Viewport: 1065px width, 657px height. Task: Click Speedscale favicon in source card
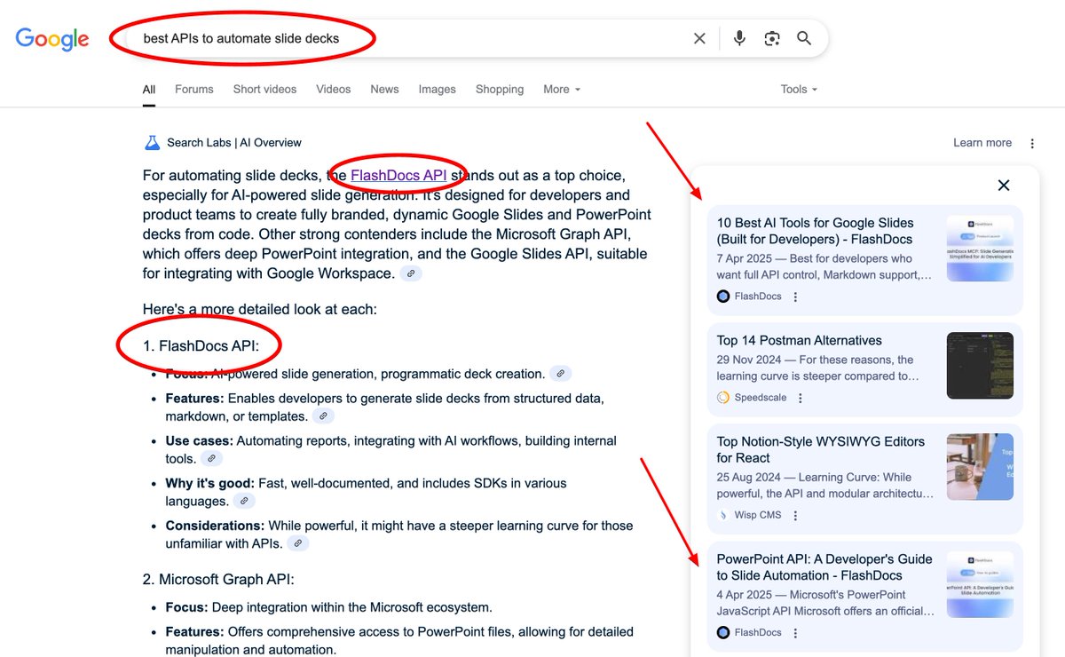(723, 398)
